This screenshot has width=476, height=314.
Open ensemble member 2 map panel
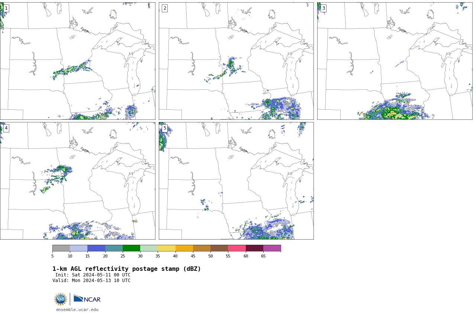(x=236, y=61)
